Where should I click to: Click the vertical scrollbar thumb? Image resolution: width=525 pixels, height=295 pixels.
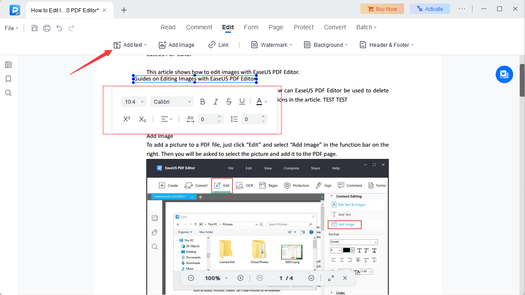[522, 80]
